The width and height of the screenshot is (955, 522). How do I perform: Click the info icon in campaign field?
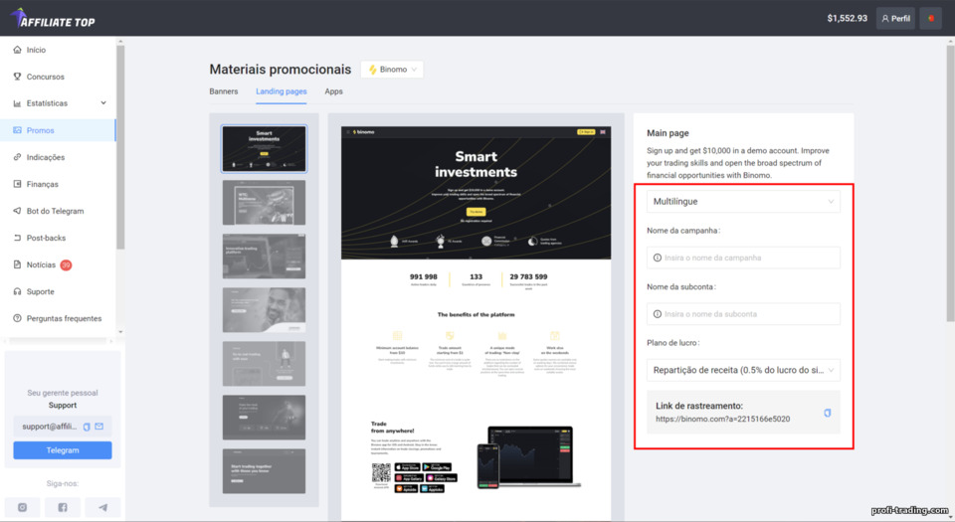point(658,258)
